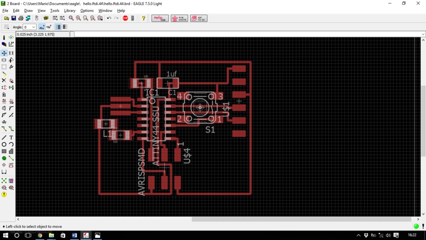This screenshot has width=426, height=240.
Task: Redo the last undone action
Action: pyautogui.click(x=116, y=18)
